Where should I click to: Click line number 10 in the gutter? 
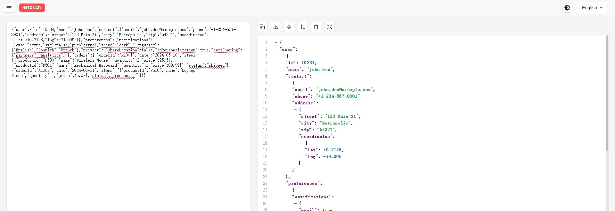click(x=265, y=103)
